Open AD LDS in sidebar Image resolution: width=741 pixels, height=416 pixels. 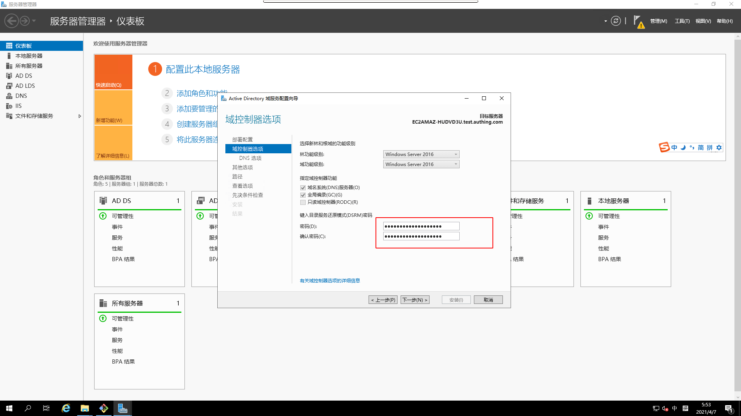coord(25,86)
